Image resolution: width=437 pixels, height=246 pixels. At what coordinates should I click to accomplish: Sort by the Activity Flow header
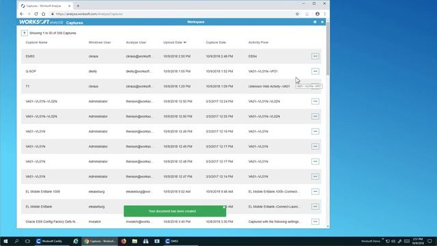(x=258, y=42)
